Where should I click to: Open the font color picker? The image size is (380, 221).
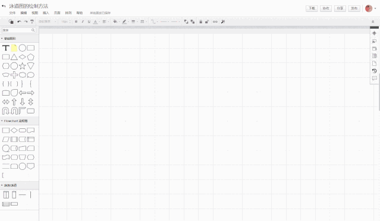(96, 21)
